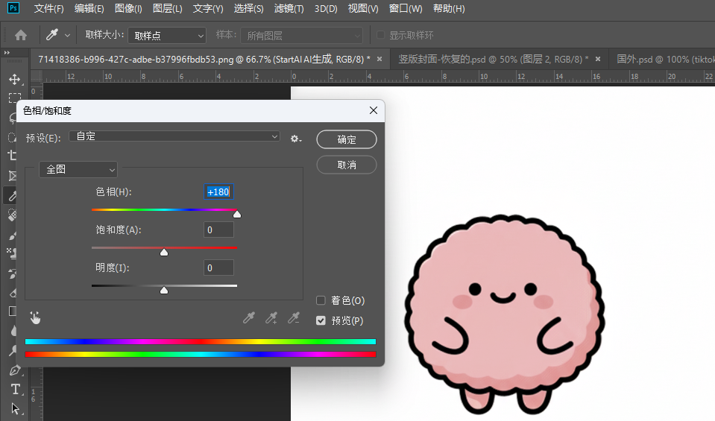Image resolution: width=715 pixels, height=421 pixels.
Task: Open the 取样大小 sample size dropdown
Action: pos(167,35)
